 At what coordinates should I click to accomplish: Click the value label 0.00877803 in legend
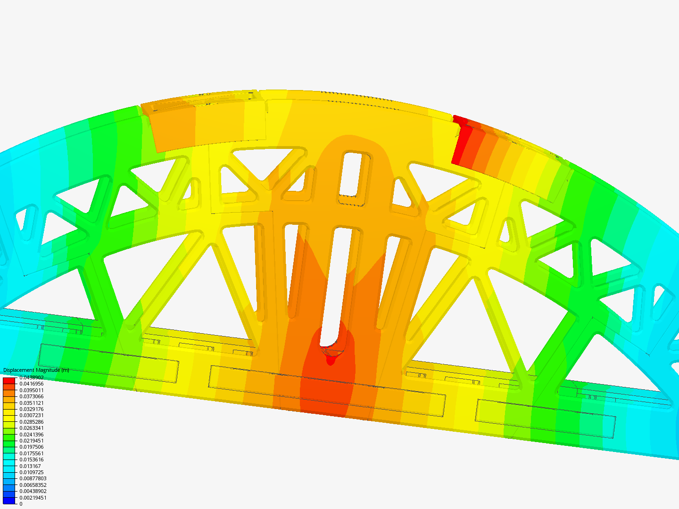(33, 477)
